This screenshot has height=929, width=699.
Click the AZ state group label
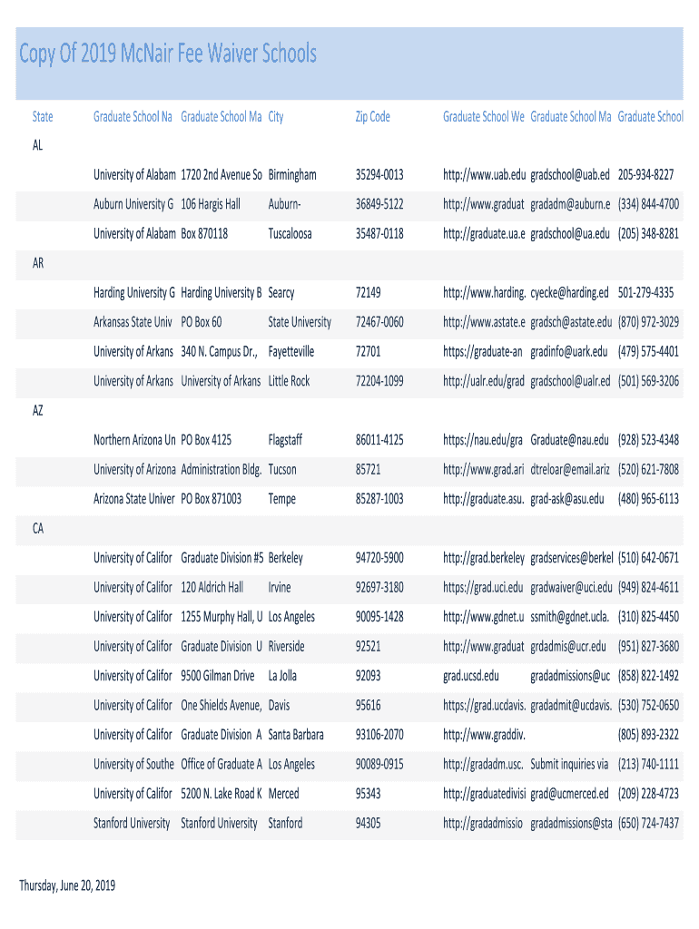[x=38, y=411]
